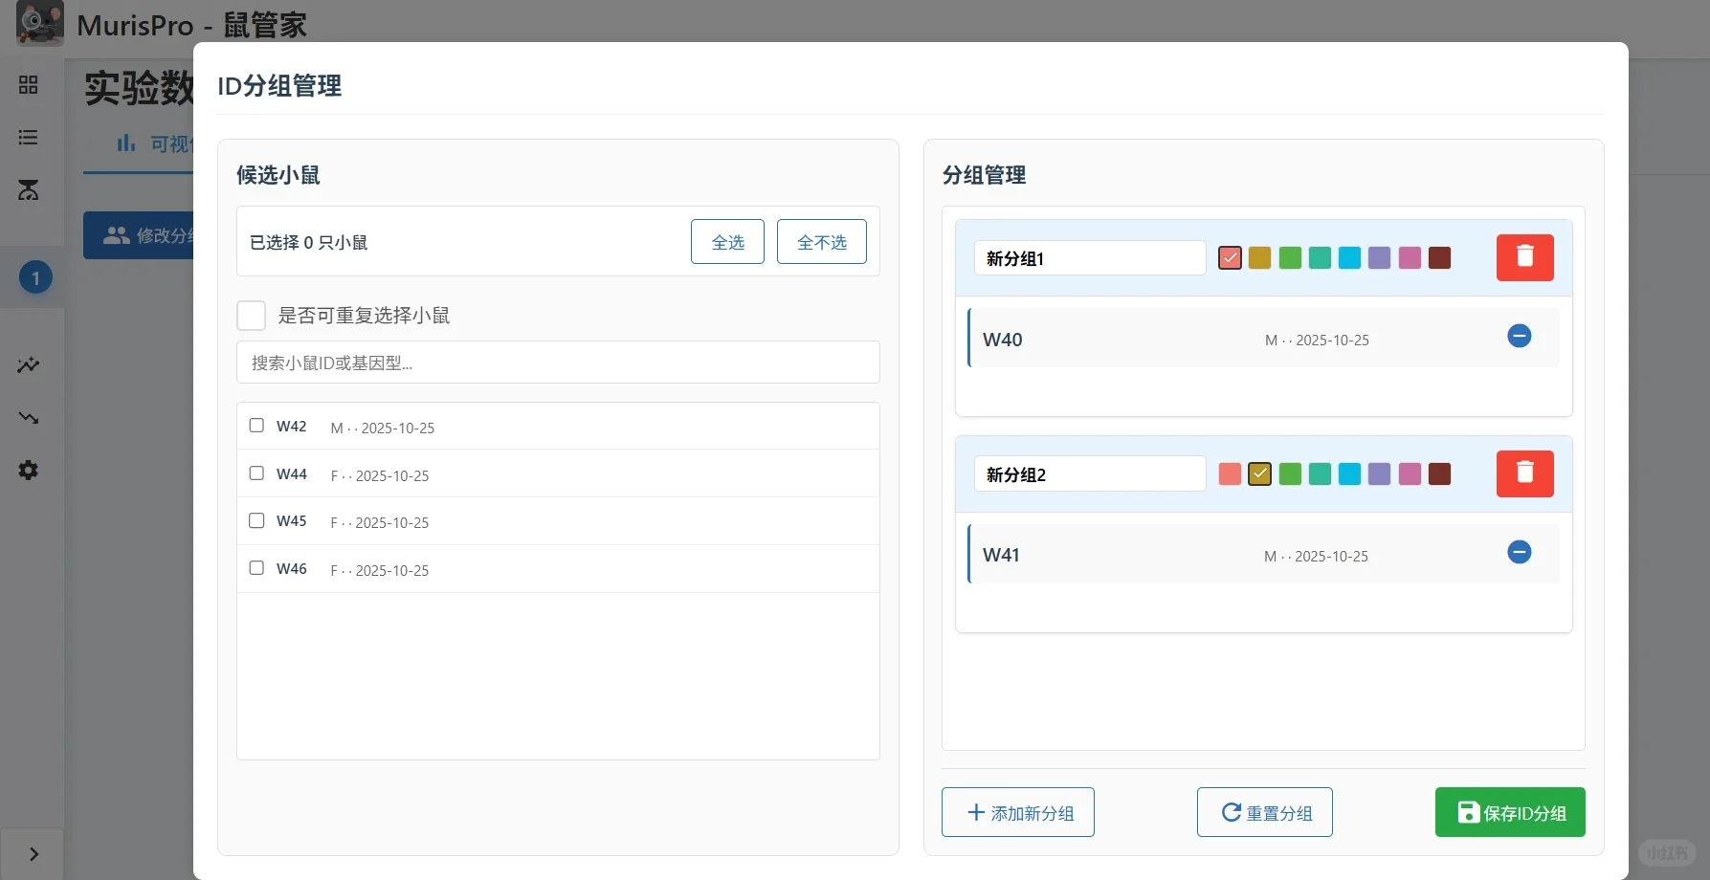Pick the dark brown swatch for 新分组1
Image resolution: width=1710 pixels, height=880 pixels.
pyautogui.click(x=1439, y=257)
